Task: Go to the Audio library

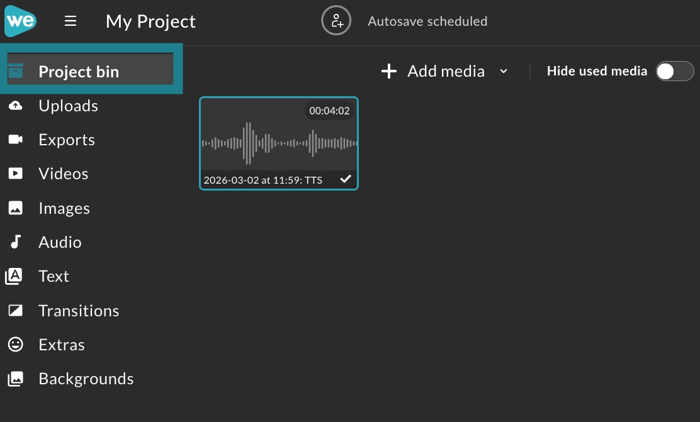Action: (60, 242)
